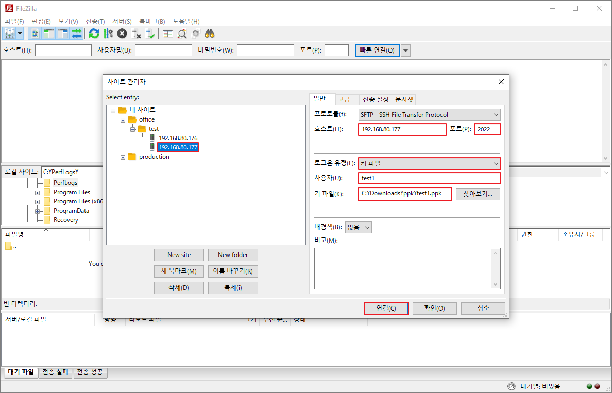
Task: Toggle local directory tree icon
Action: pyautogui.click(x=49, y=33)
